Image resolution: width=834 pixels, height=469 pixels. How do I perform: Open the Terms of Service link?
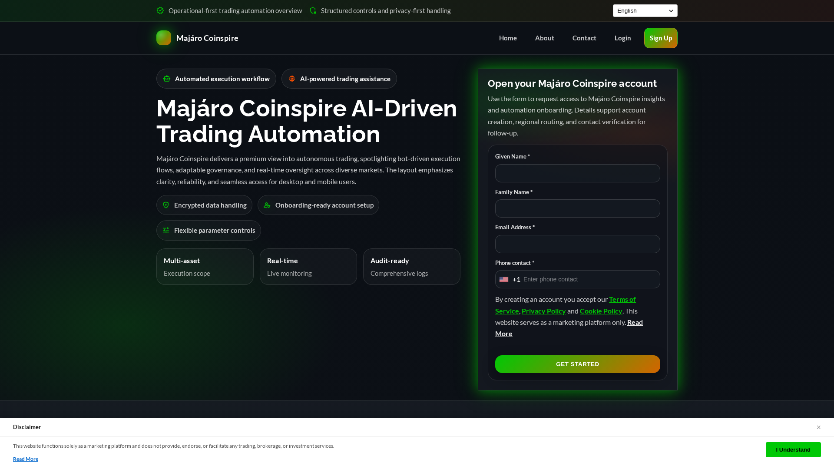(622, 299)
